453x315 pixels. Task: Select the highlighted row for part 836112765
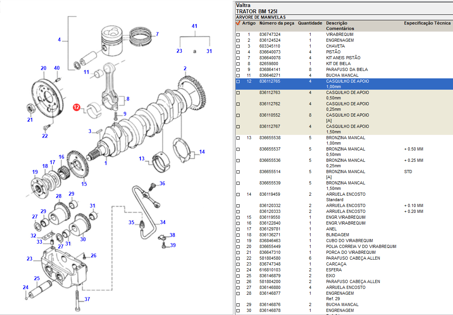coord(343,84)
